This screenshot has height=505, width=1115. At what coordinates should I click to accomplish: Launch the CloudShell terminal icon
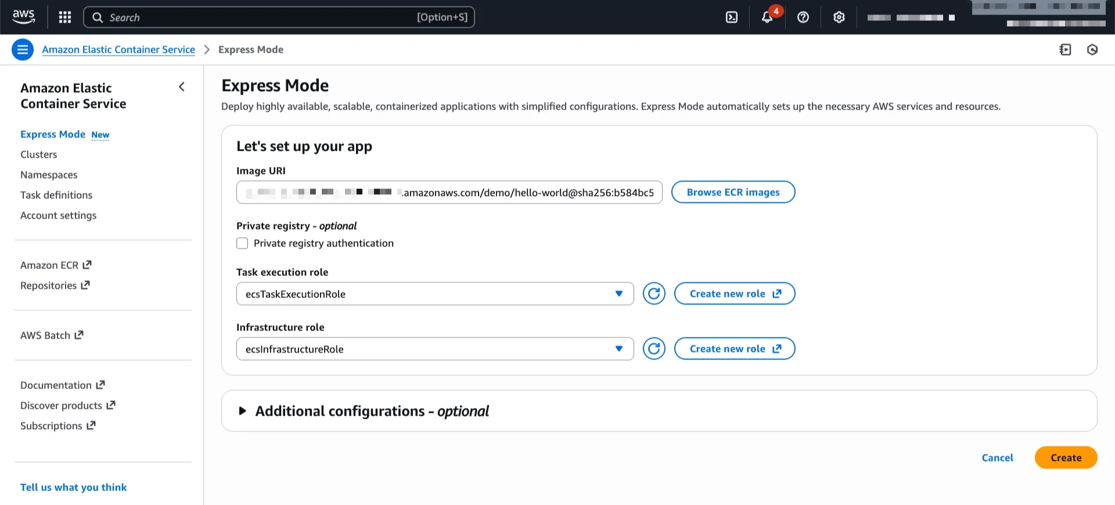coord(732,17)
